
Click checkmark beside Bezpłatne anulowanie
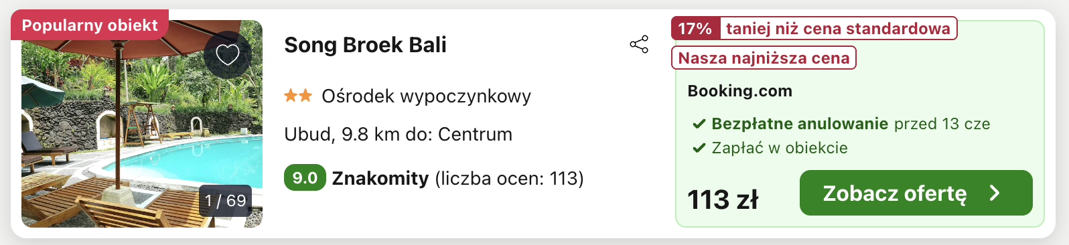pyautogui.click(x=699, y=124)
